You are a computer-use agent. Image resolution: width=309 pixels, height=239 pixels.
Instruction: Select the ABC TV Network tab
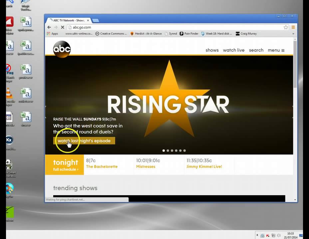(69, 21)
